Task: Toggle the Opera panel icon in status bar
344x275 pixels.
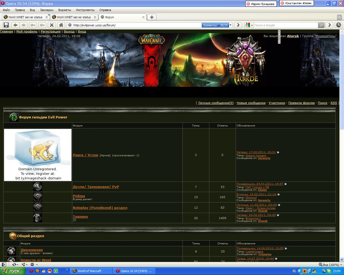Action: 4,265
